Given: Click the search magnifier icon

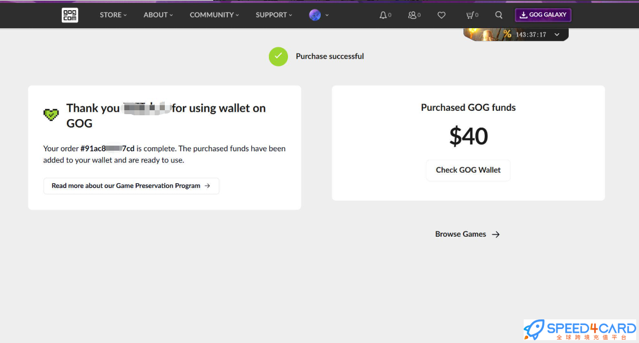Looking at the screenshot, I should coord(499,15).
